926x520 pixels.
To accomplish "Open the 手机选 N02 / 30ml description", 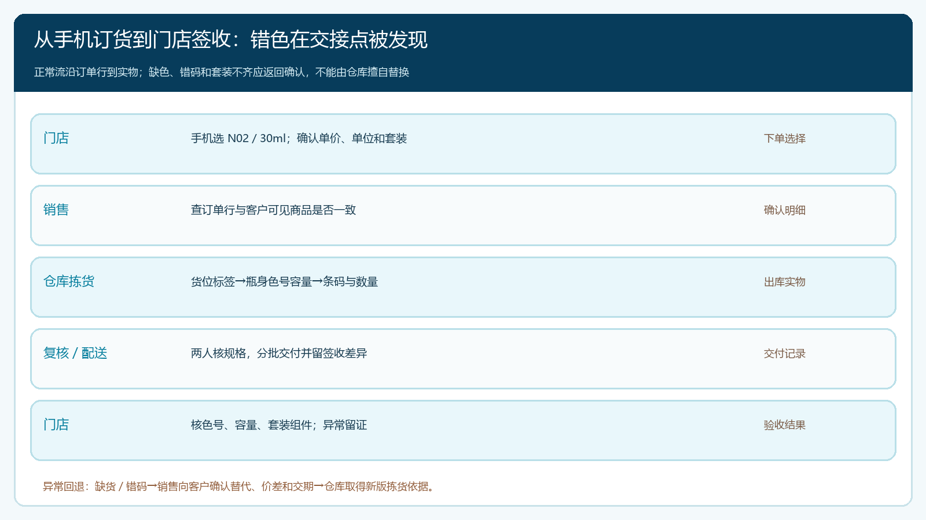I will pos(299,138).
